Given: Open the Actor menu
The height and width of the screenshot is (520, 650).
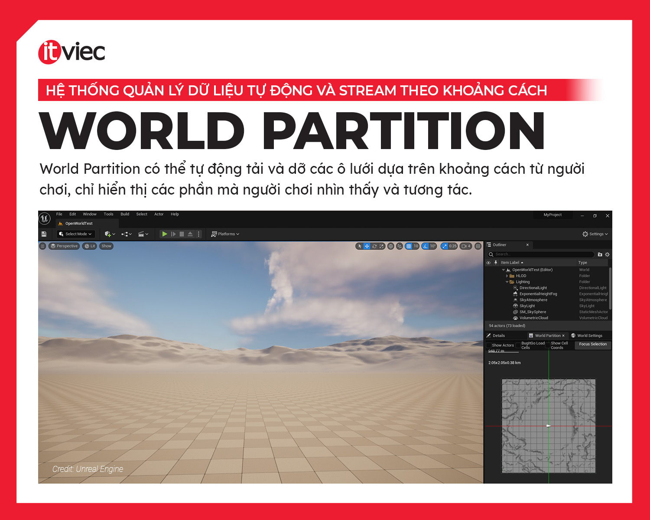Looking at the screenshot, I should point(159,214).
